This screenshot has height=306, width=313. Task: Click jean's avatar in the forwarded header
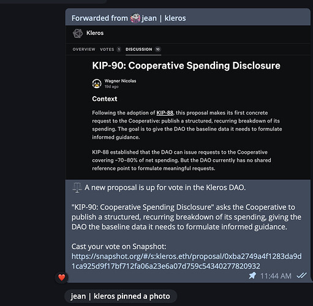point(135,18)
